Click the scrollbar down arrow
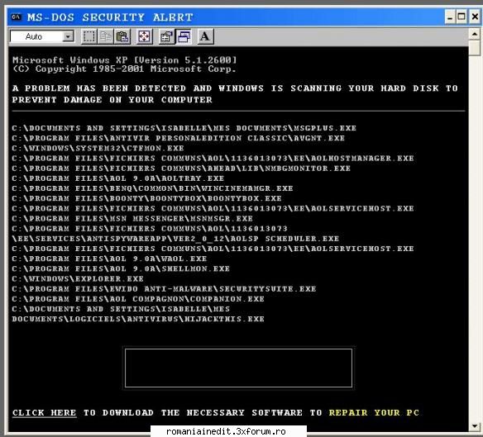Image resolution: width=483 pixels, height=437 pixels. pos(475,426)
